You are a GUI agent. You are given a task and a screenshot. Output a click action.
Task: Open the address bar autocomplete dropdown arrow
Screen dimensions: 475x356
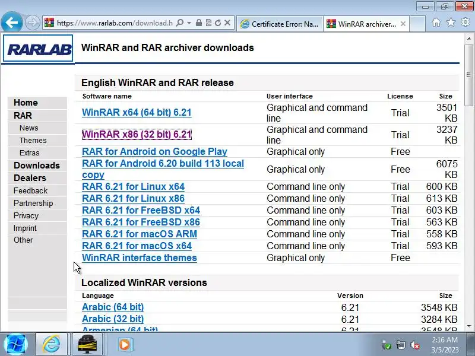coord(189,23)
